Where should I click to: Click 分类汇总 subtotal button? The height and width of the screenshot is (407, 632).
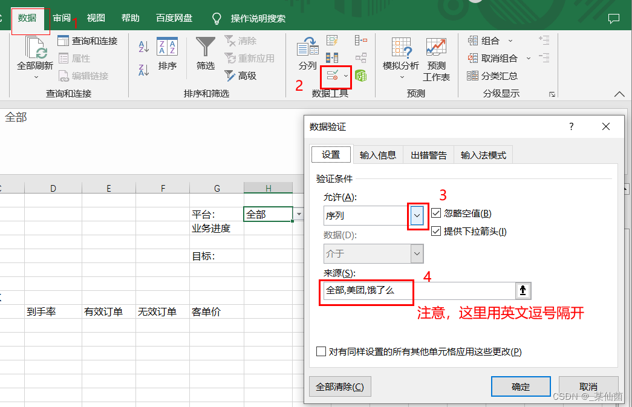pyautogui.click(x=492, y=76)
